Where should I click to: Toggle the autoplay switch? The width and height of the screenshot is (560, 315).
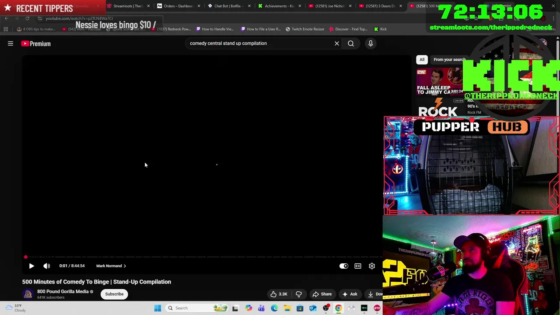point(344,266)
